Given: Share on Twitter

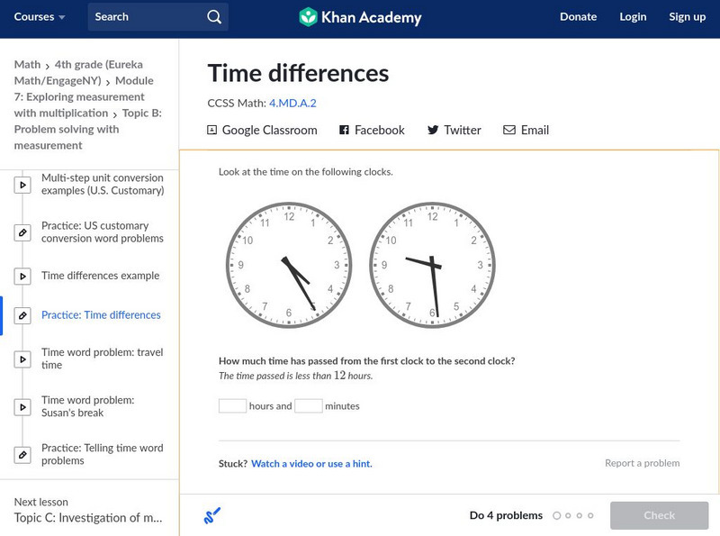Looking at the screenshot, I should pyautogui.click(x=454, y=130).
